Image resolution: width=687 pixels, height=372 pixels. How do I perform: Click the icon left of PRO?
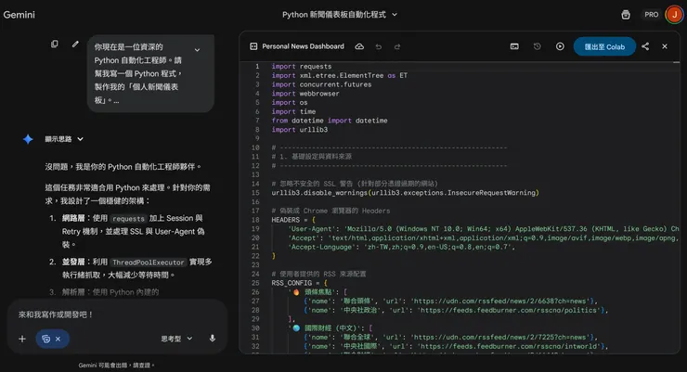pyautogui.click(x=626, y=15)
